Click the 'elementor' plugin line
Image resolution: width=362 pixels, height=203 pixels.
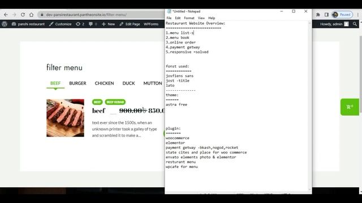[x=175, y=143]
